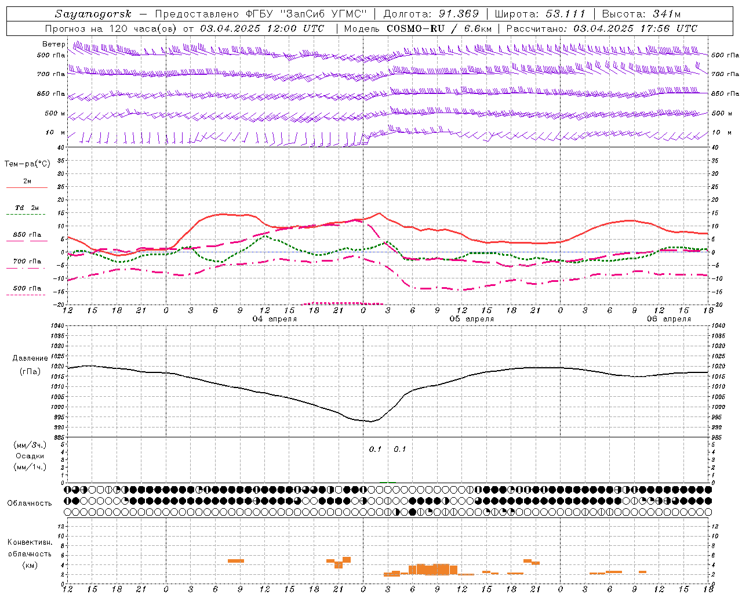Click the pressure curve minimum near 993 гПа
Image resolution: width=742 pixels, height=594 pixels.
click(371, 422)
